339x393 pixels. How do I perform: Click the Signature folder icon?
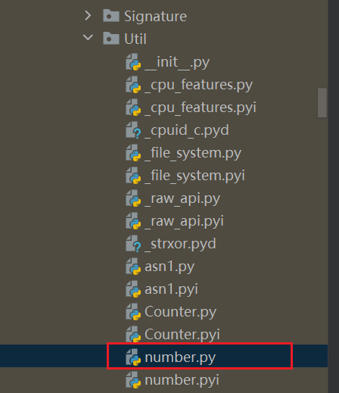pyautogui.click(x=111, y=16)
